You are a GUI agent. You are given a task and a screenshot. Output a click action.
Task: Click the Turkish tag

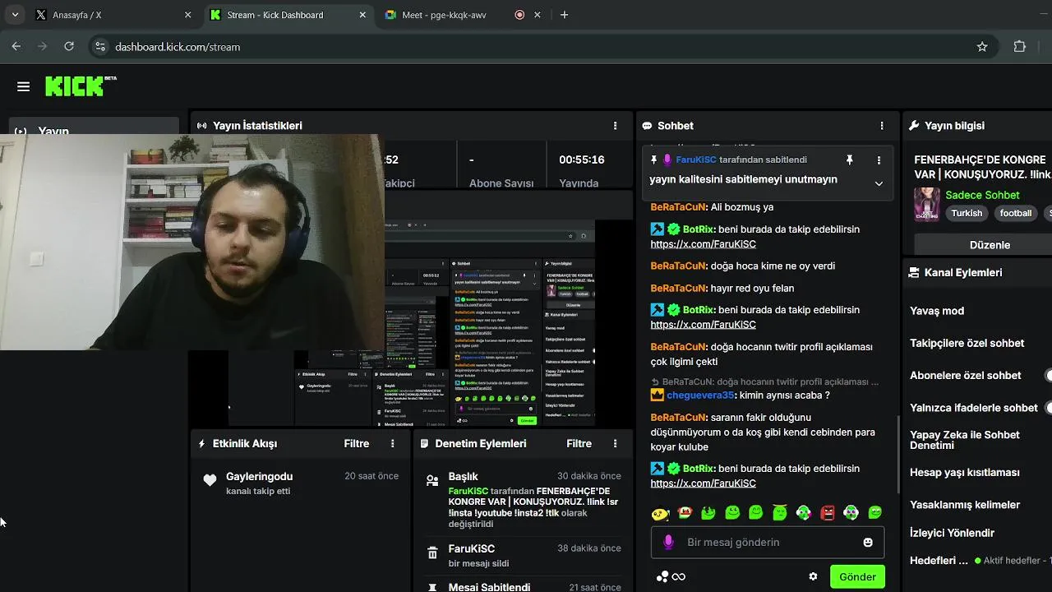click(x=967, y=213)
